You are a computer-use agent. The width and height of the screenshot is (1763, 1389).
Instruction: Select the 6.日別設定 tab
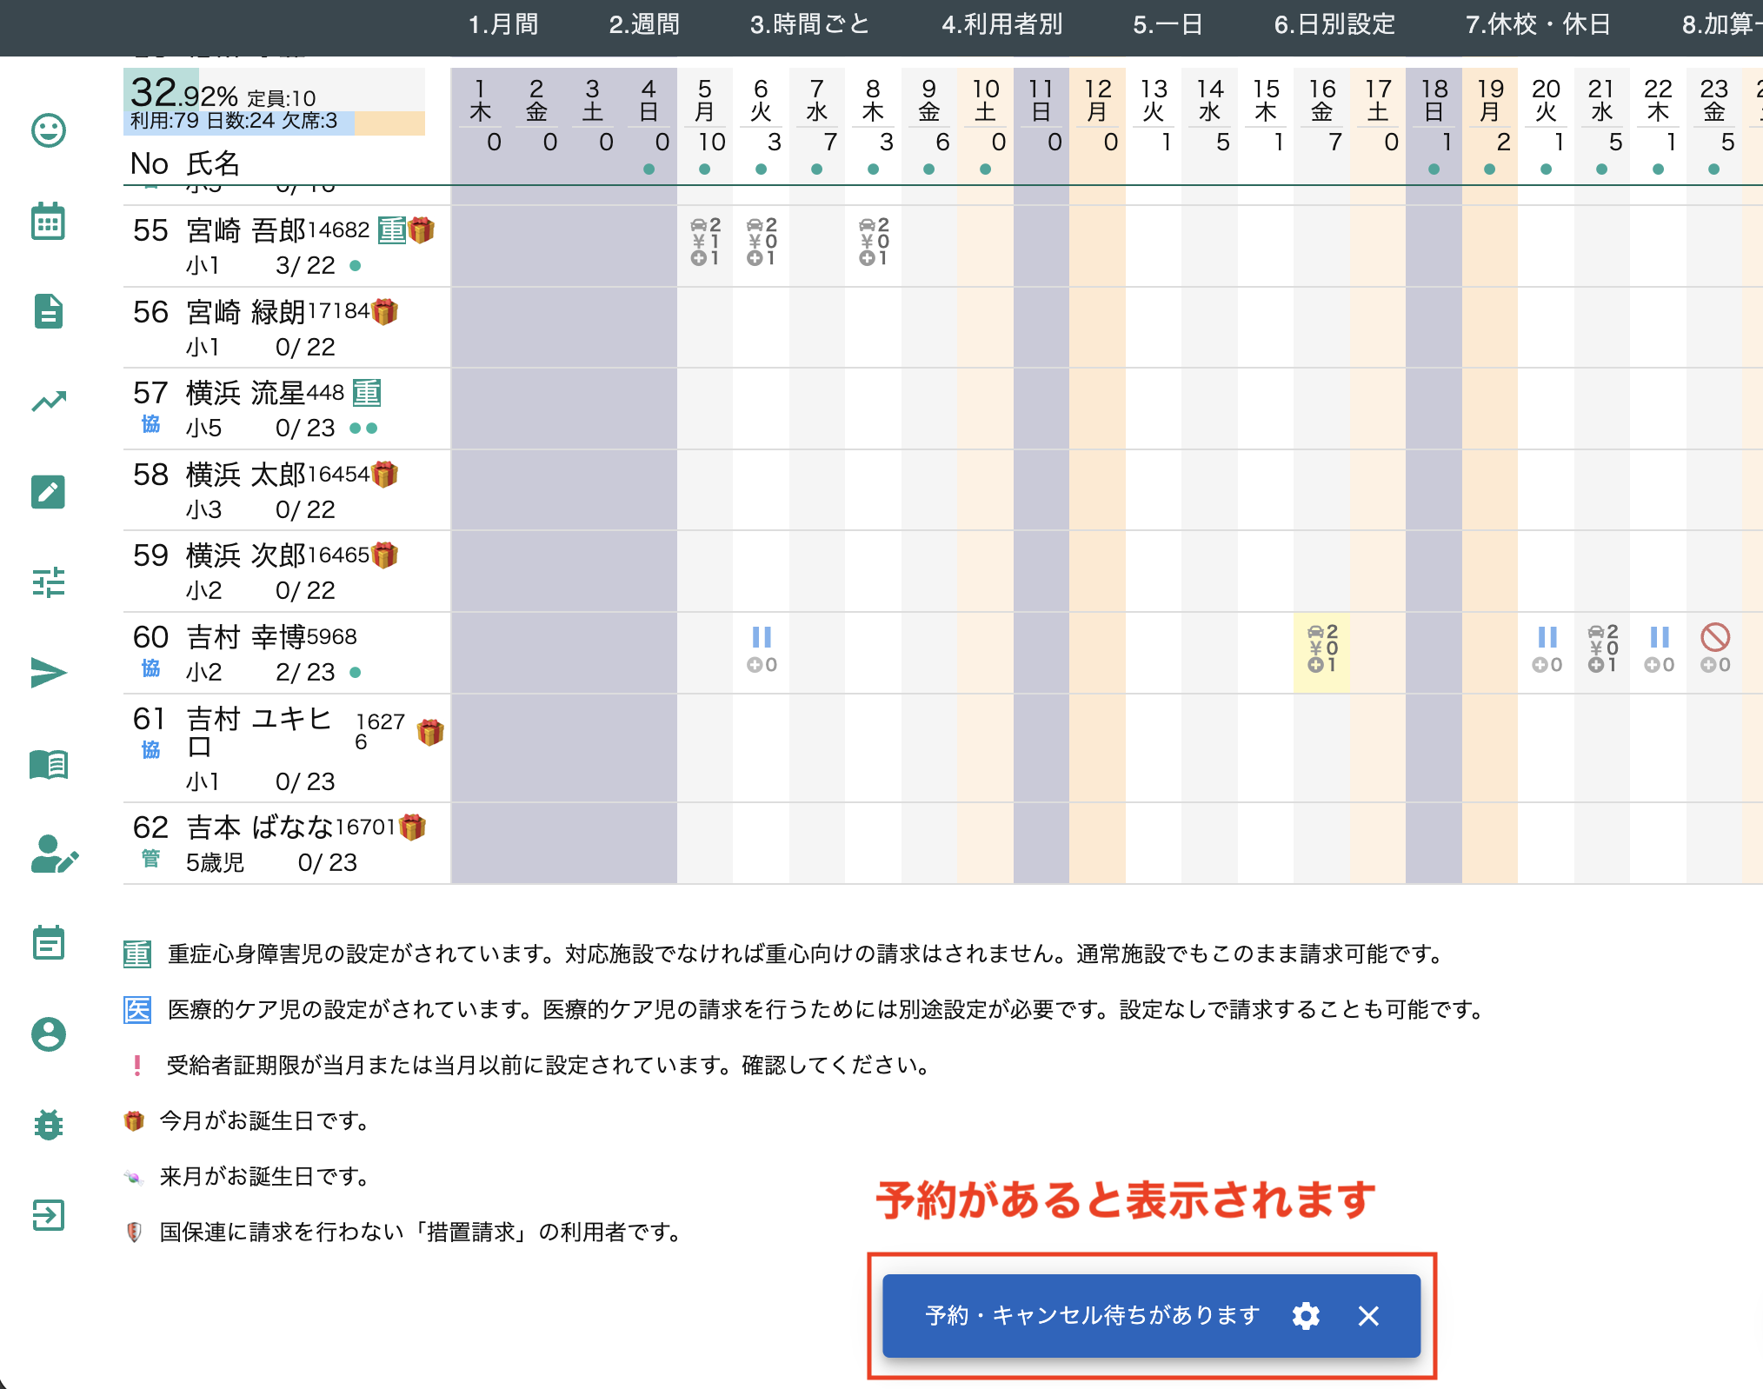tap(1334, 24)
